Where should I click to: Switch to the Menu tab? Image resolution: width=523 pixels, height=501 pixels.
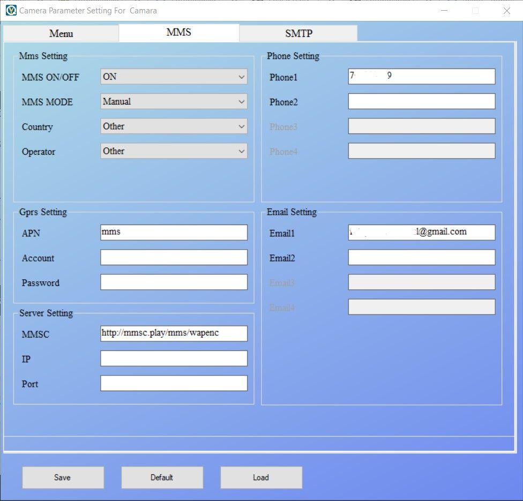point(61,33)
